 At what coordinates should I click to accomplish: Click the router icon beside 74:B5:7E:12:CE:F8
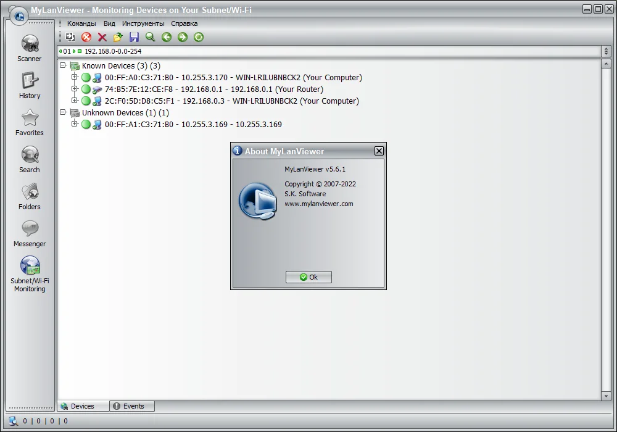97,89
